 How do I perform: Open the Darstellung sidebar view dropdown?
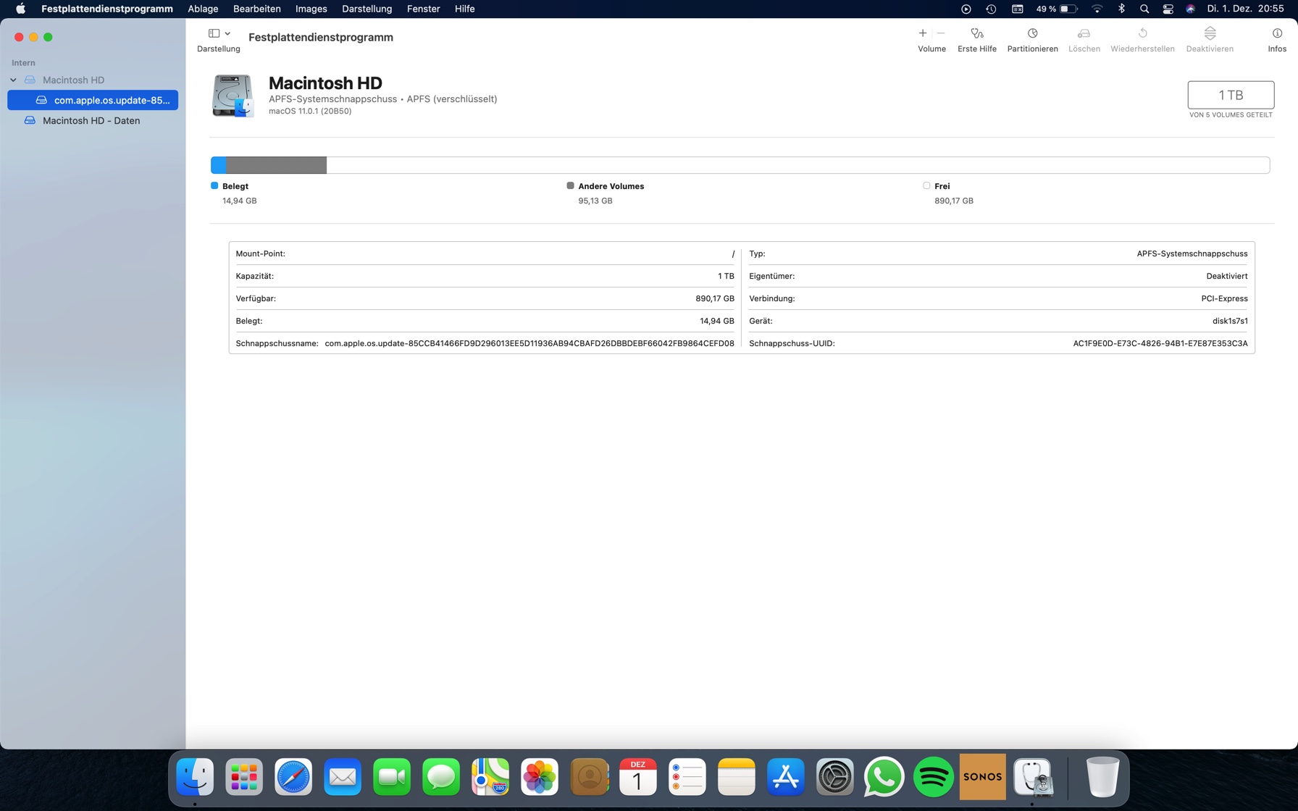219,33
